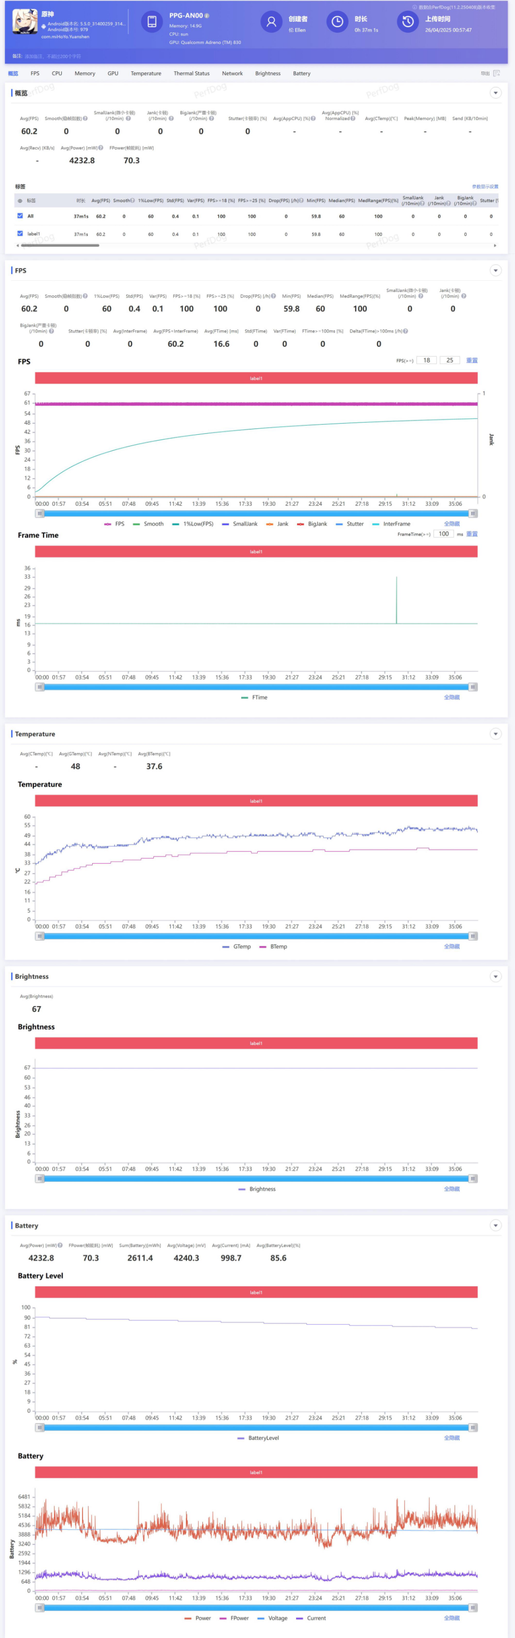This screenshot has width=515, height=1638.
Task: Click the table scroll left arrow
Action: click(x=17, y=246)
